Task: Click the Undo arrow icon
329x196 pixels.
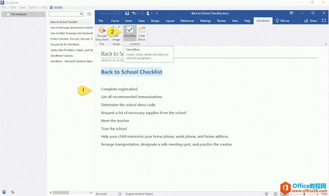Action: pyautogui.click(x=134, y=13)
